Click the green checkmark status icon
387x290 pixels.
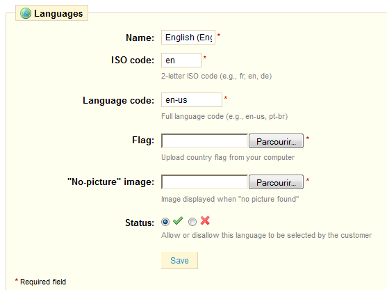tap(178, 220)
